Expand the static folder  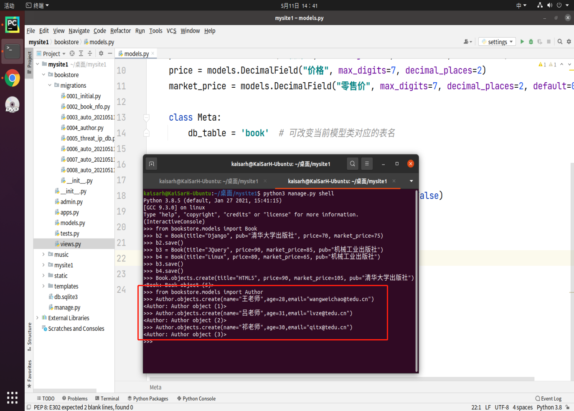point(43,276)
